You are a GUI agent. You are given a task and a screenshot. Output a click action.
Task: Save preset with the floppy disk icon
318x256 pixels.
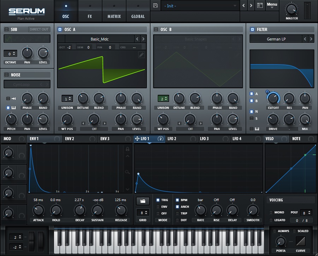coord(155,5)
